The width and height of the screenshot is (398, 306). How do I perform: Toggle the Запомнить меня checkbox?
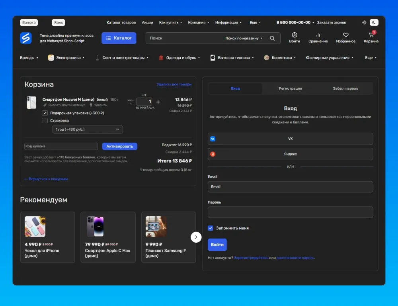[211, 228]
